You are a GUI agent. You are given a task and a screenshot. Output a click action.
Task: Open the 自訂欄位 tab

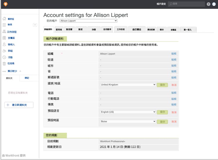pos(137,29)
